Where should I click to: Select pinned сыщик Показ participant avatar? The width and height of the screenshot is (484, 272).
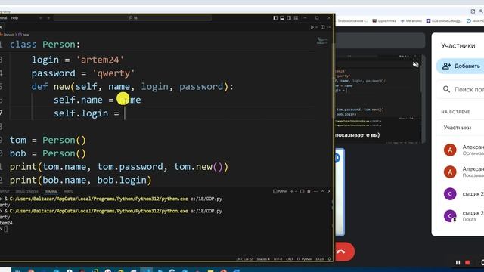point(450,216)
